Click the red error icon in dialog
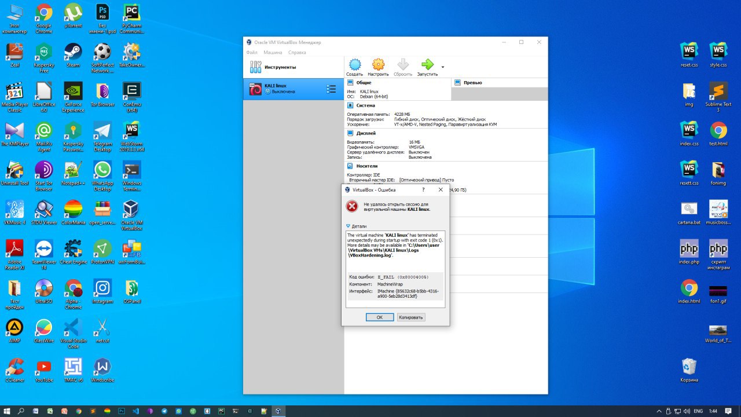The height and width of the screenshot is (417, 741). click(x=352, y=206)
